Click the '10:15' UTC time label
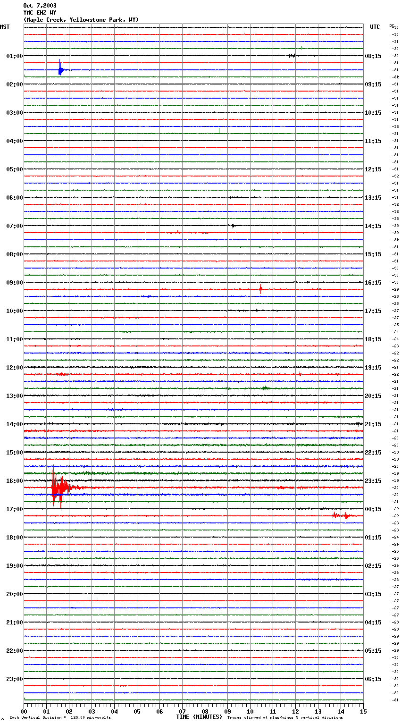401x724 pixels. (x=373, y=113)
